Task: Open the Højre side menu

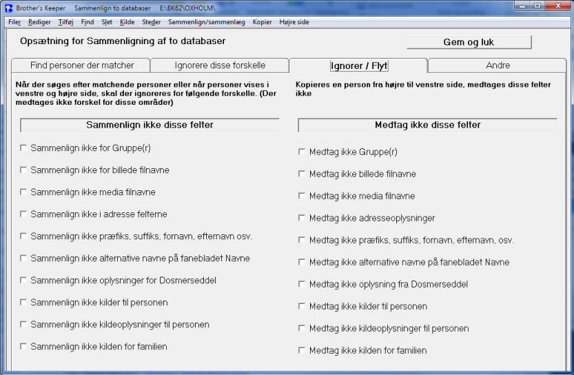Action: (x=294, y=22)
